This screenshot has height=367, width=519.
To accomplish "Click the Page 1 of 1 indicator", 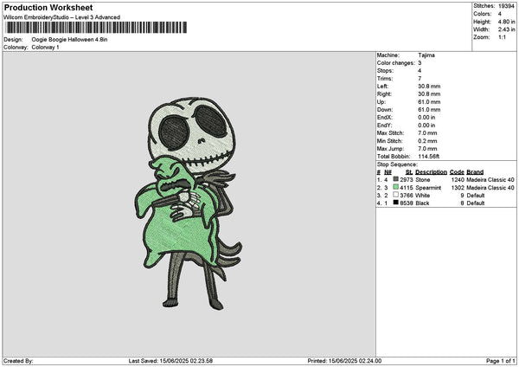I will click(501, 361).
